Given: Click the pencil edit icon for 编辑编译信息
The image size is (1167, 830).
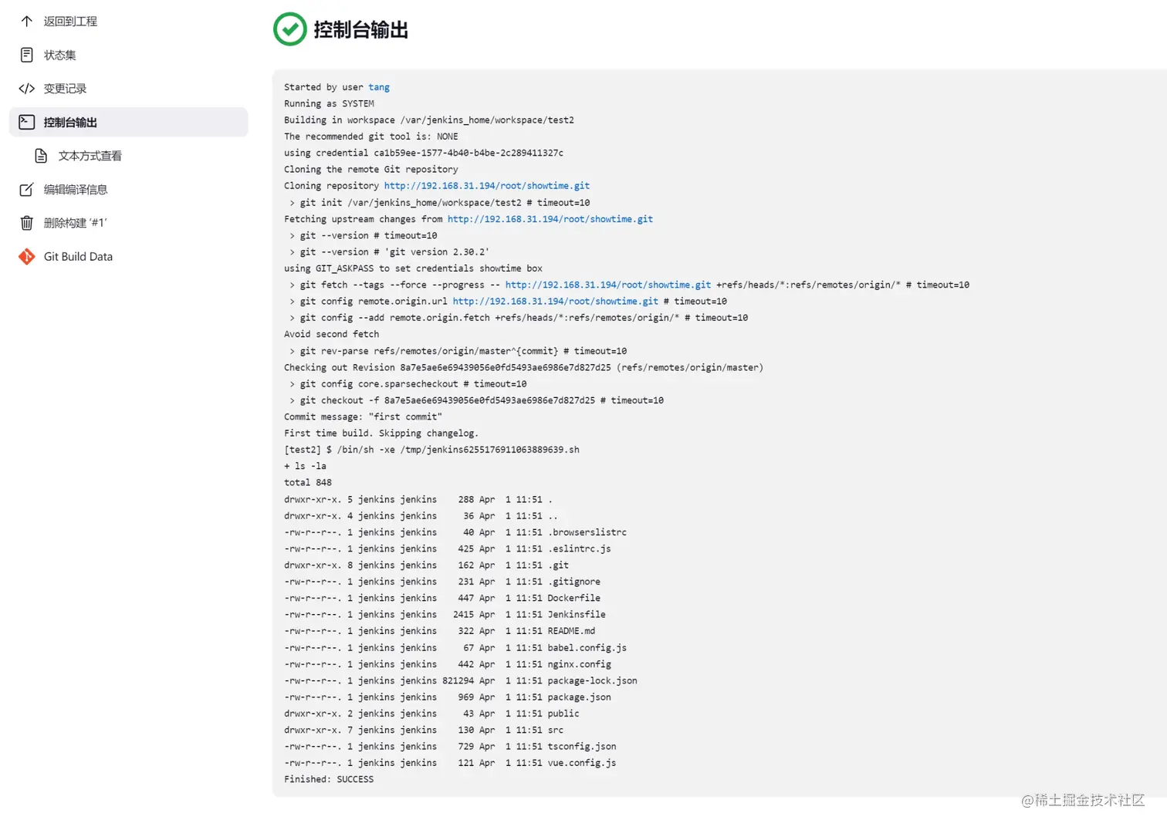Looking at the screenshot, I should coord(27,189).
